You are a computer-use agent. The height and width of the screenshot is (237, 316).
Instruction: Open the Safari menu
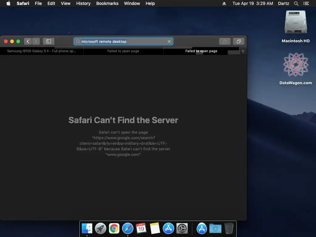click(x=23, y=3)
